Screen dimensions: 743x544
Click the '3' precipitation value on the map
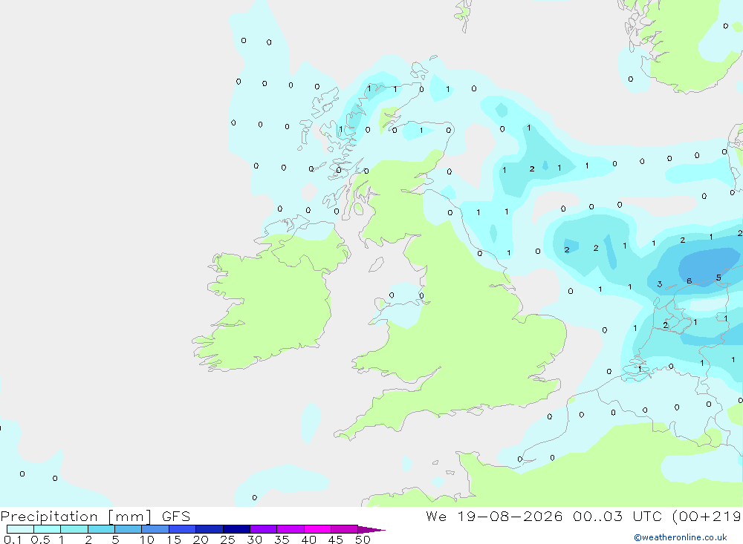[660, 284]
